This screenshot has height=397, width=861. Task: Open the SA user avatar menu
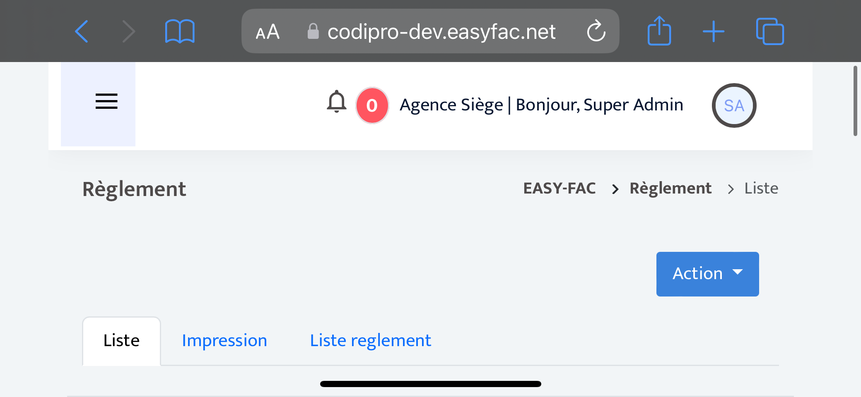click(734, 105)
